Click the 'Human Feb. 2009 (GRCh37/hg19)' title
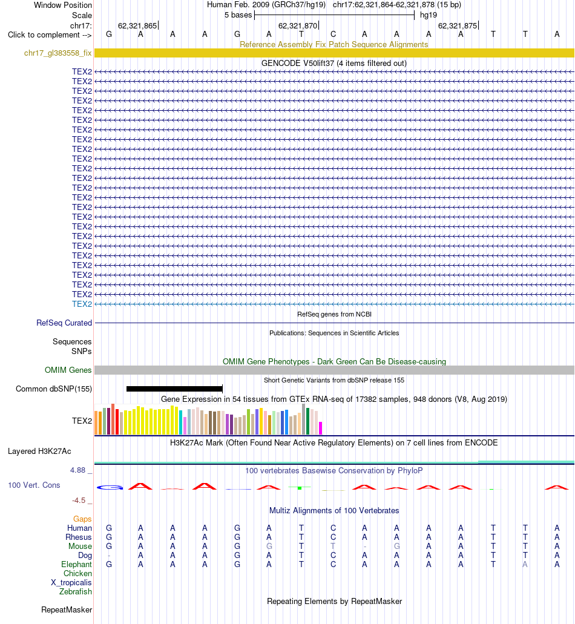575x624 pixels. pyautogui.click(x=266, y=5)
